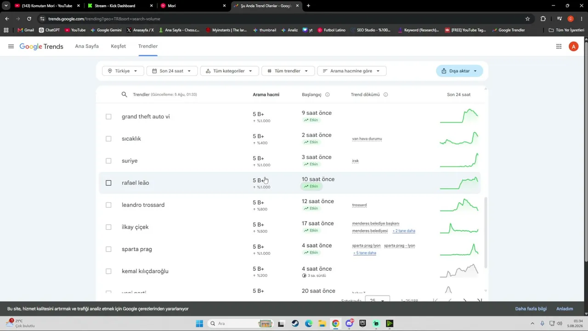Viewport: 588px width, 331px height.
Task: Switch to the Stream Kick Dashboard tab
Action: pyautogui.click(x=119, y=6)
